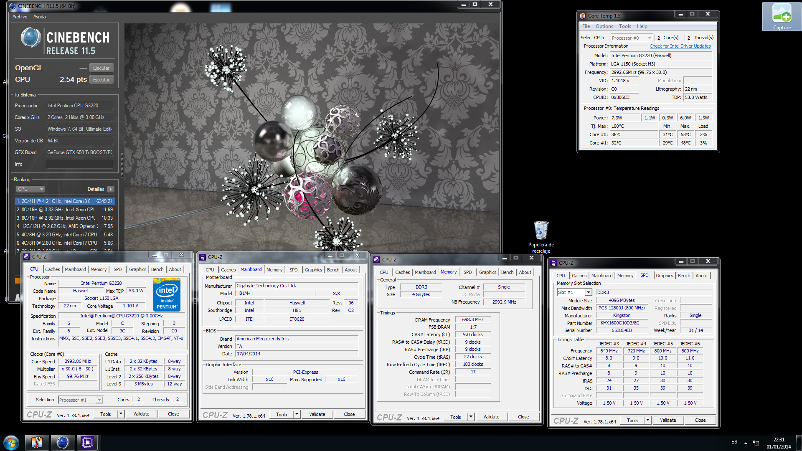802x451 pixels.
Task: Click CPU-Z Memory window title icon
Action: (377, 260)
